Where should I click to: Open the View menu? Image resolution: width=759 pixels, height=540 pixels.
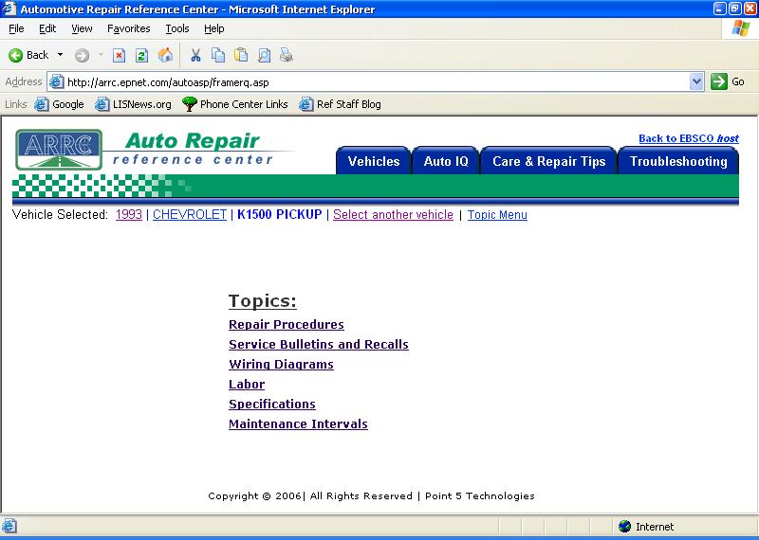(82, 28)
